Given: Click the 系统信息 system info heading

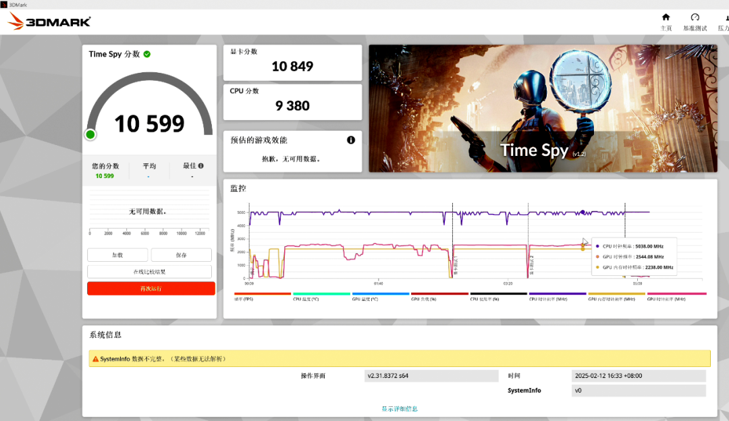Looking at the screenshot, I should tap(105, 335).
